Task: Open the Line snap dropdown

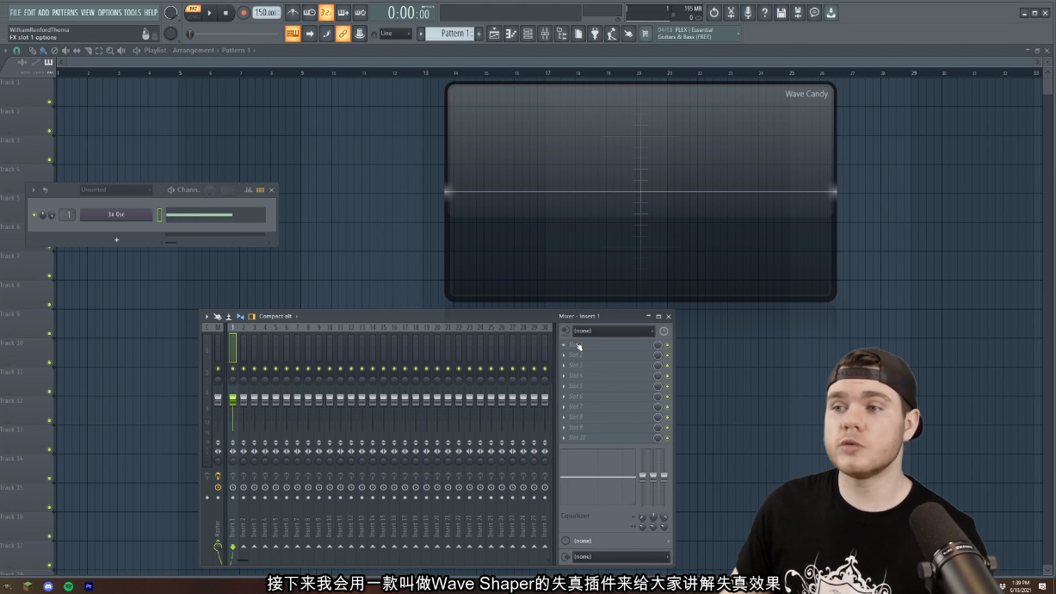Action: 396,34
